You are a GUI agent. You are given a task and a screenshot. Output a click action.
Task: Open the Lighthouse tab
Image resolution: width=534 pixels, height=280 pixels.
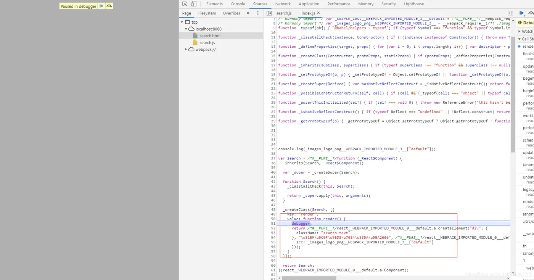coord(414,4)
